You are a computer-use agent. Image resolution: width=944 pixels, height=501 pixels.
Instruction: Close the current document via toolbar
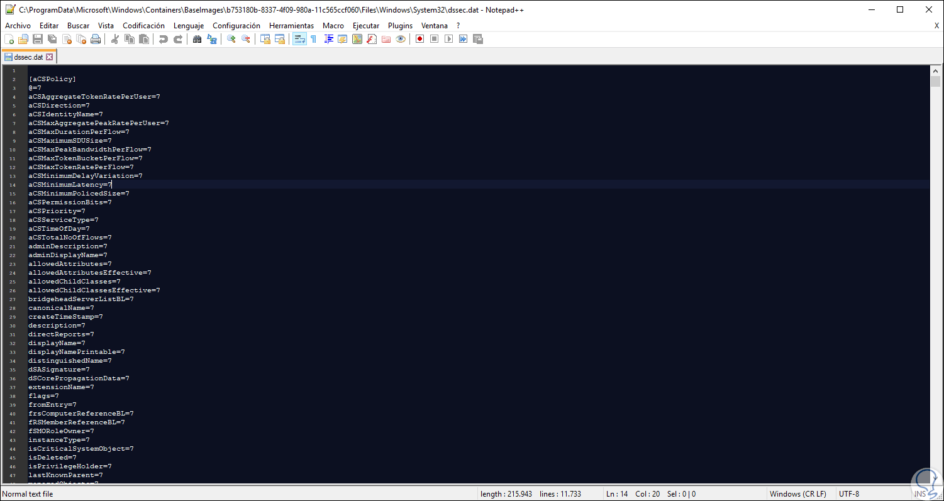point(67,39)
